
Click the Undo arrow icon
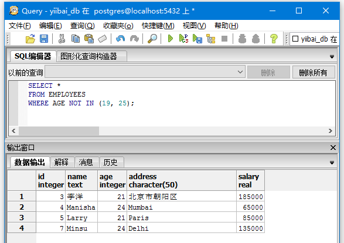coord(121,39)
